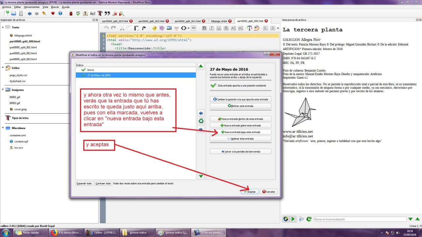Image resolution: width=422 pixels, height=237 pixels.
Task: Open the Editar menu
Action: coord(17,7)
